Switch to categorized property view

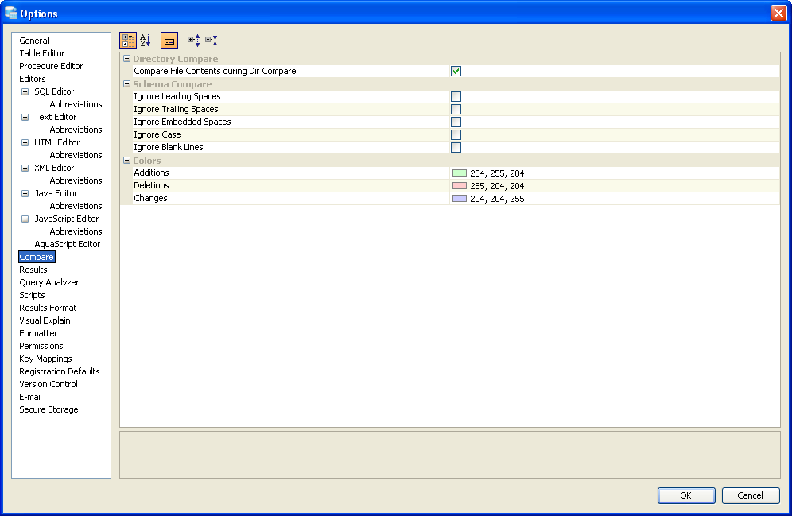[128, 41]
